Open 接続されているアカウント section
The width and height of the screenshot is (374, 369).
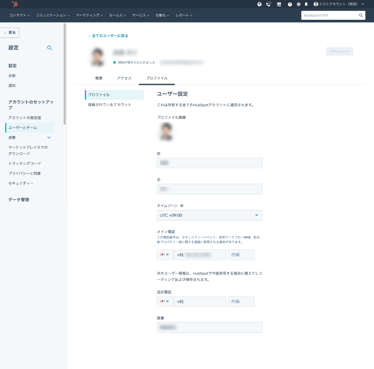pos(110,105)
